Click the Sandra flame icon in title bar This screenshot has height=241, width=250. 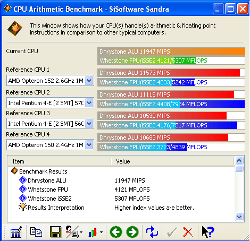click(7, 8)
